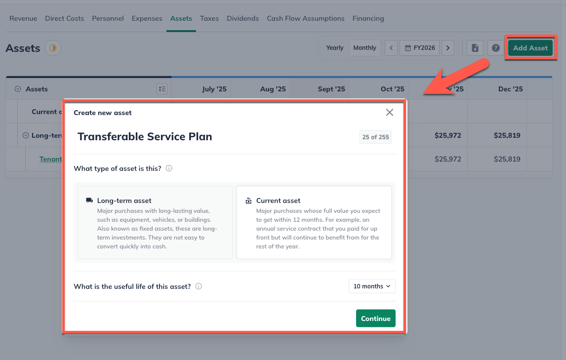Image resolution: width=566 pixels, height=360 pixels.
Task: Go to previous fiscal year arrow
Action: [x=391, y=48]
